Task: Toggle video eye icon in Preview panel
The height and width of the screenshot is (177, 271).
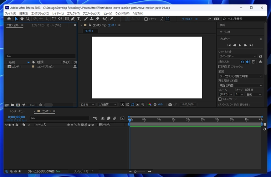Action: pyautogui.click(x=242, y=62)
